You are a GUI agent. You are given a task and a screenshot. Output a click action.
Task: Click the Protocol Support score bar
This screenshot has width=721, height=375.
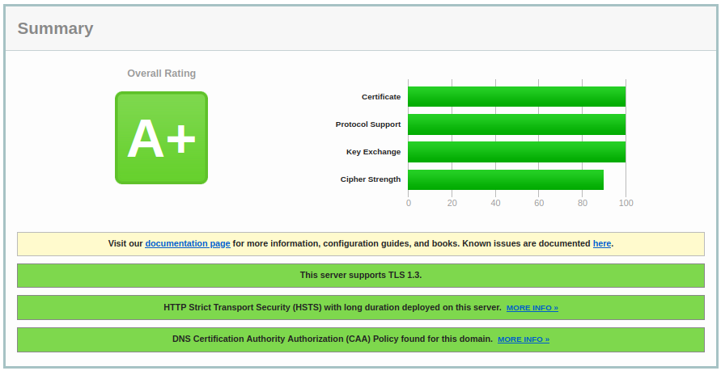click(517, 124)
